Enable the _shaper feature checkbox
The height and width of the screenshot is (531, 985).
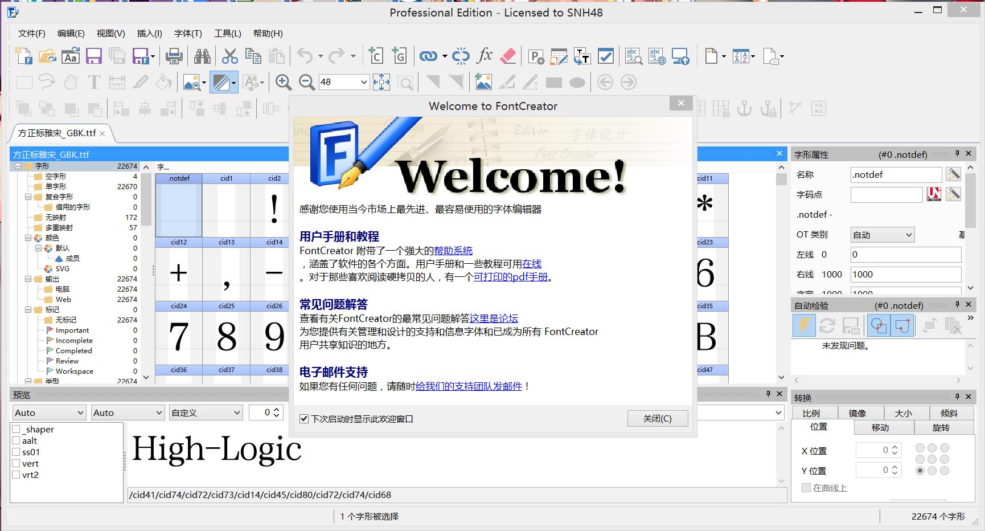coord(16,429)
